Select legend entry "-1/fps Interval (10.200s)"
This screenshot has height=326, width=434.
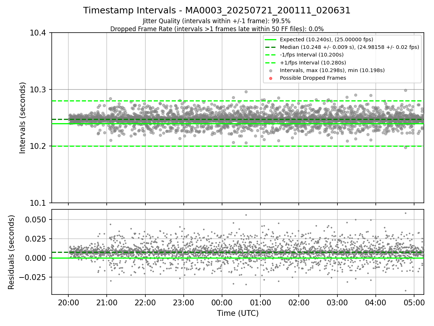coord(312,55)
